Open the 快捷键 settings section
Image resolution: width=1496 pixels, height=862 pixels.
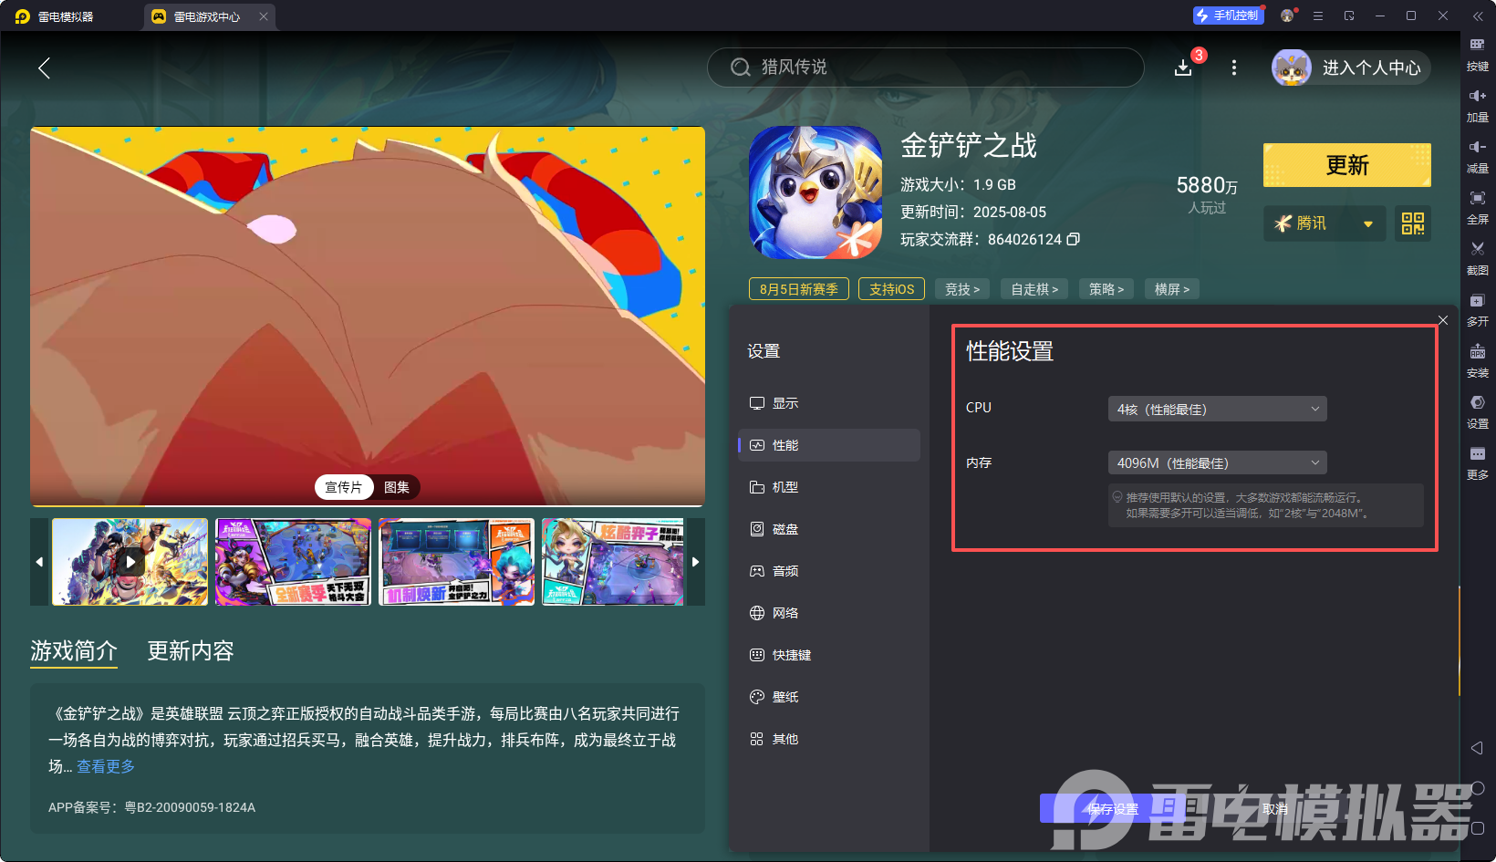coord(829,655)
